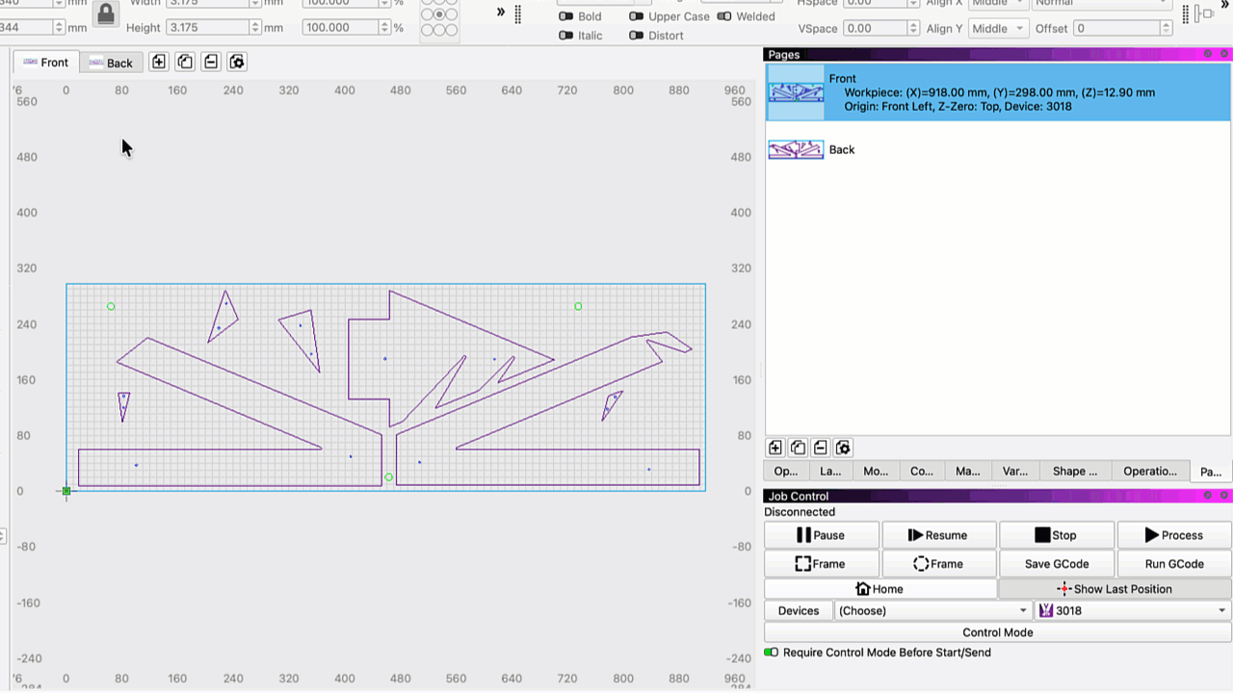
Task: Open the Shape ... panel tab
Action: (1075, 471)
